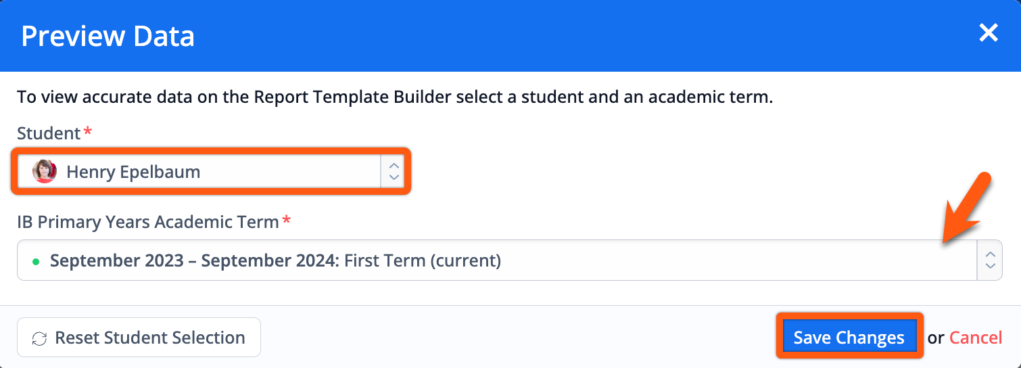Click the Student field label
Viewport: 1021px width, 368px height.
click(49, 133)
